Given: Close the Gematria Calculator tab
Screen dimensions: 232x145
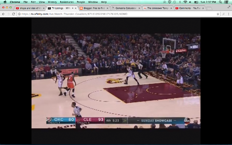Looking at the screenshot, I should (x=139, y=8).
